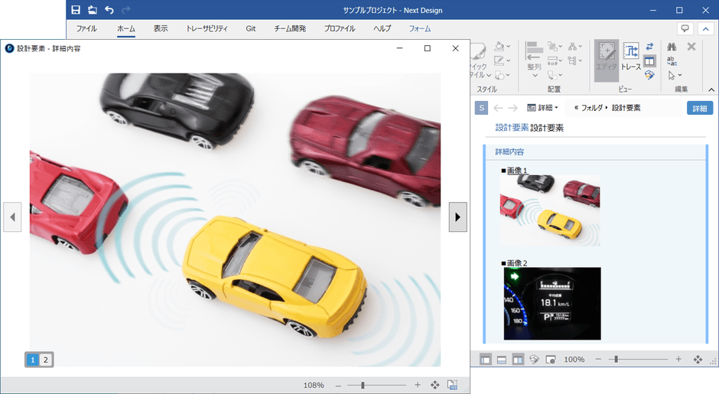719x394 pixels.
Task: Click the 画像 2 dashboard thumbnail
Action: [551, 303]
